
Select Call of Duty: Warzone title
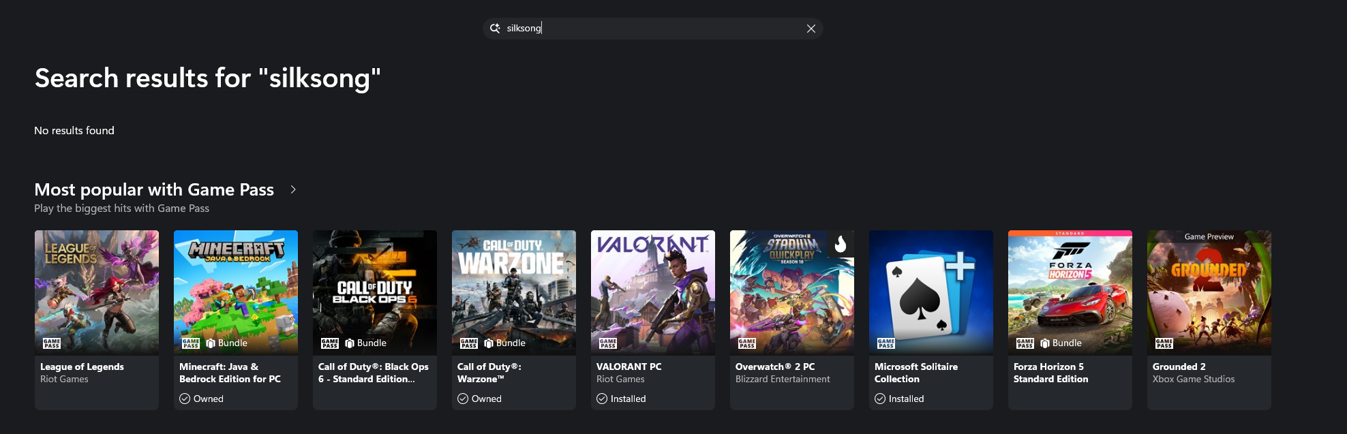coord(489,373)
